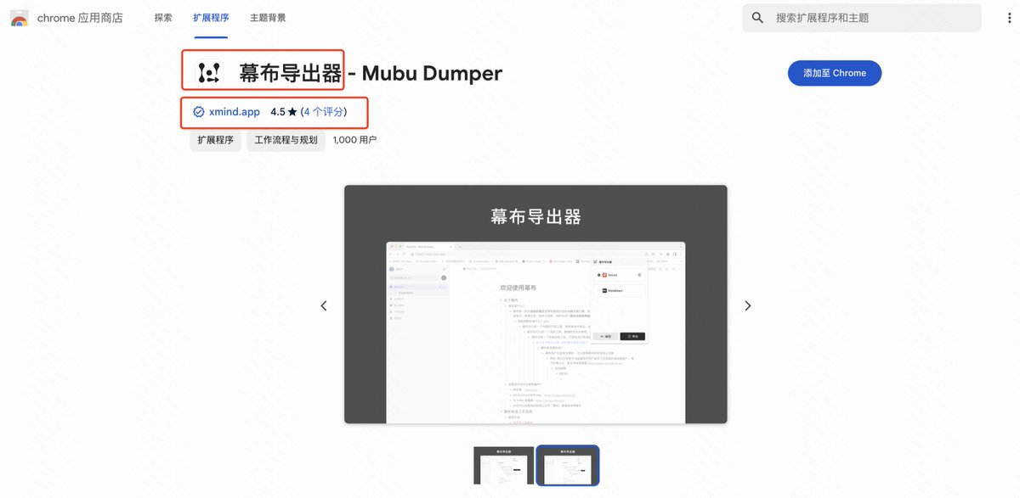Click the chrome 应用商店 title text

(x=80, y=18)
